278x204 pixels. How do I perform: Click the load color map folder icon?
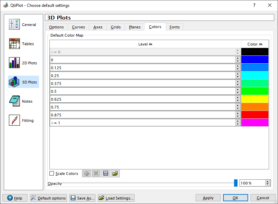point(115,174)
